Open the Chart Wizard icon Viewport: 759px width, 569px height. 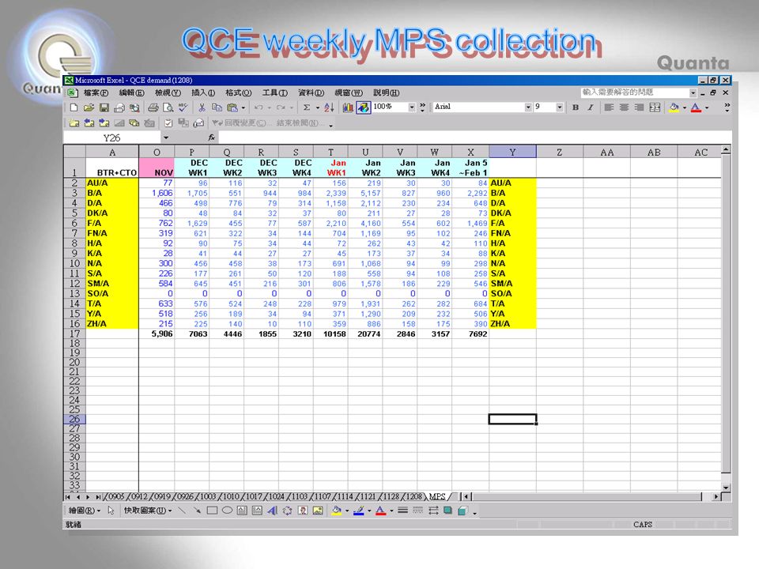click(348, 107)
